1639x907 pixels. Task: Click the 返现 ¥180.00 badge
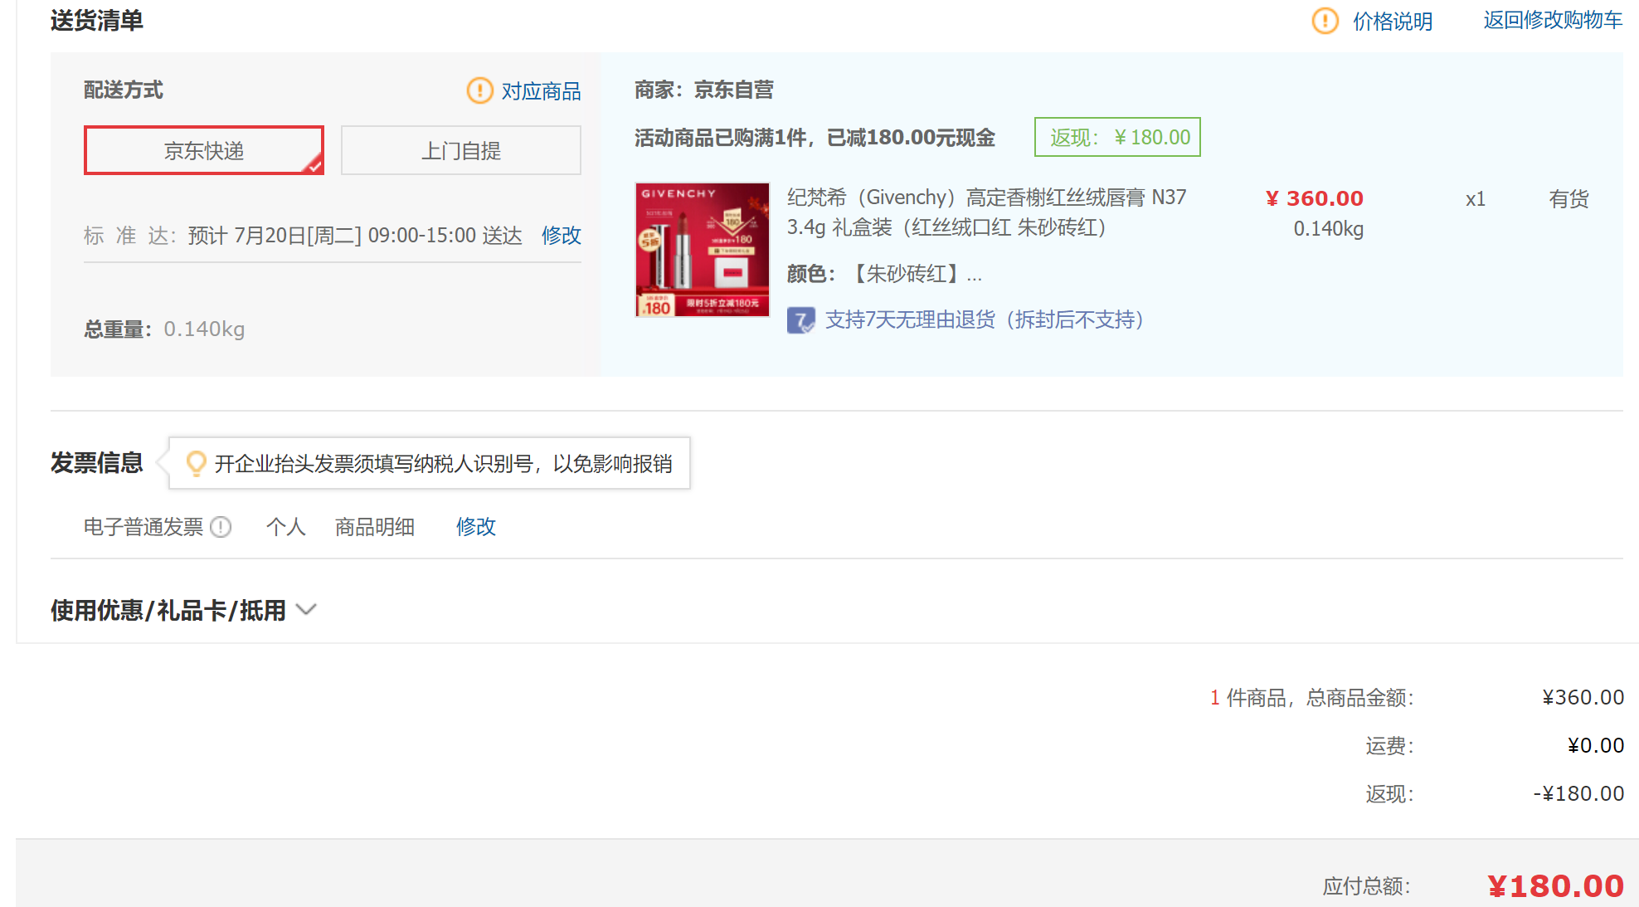[x=1117, y=137]
